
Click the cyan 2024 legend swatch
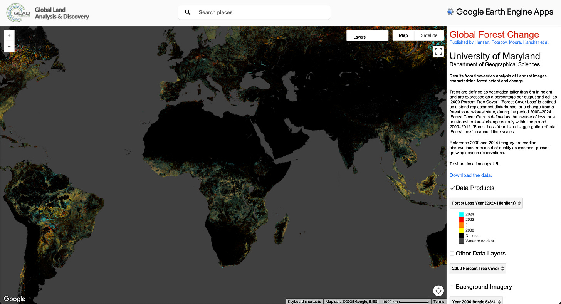[461, 214]
